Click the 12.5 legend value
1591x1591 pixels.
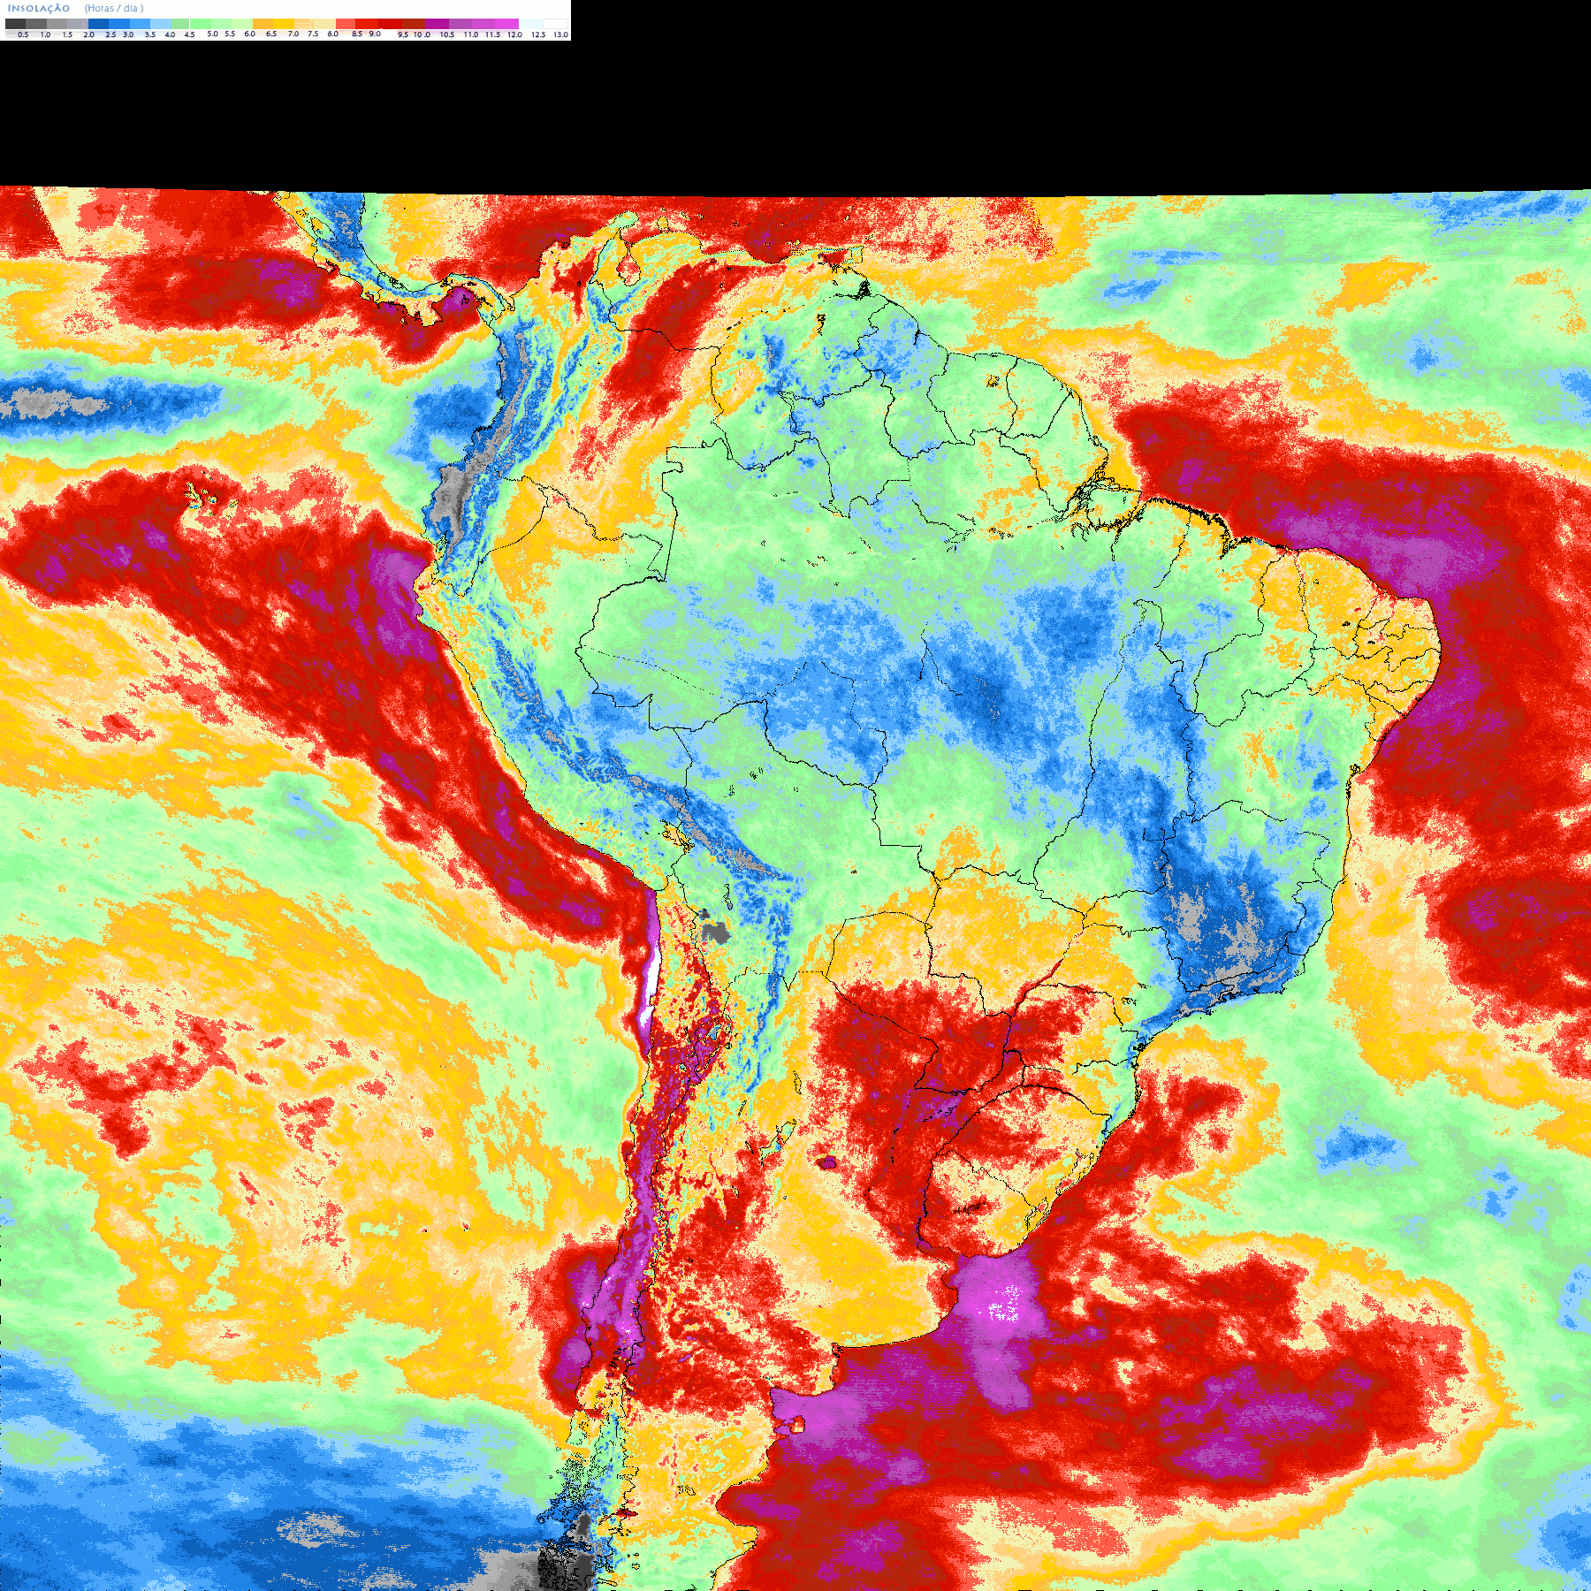point(538,34)
